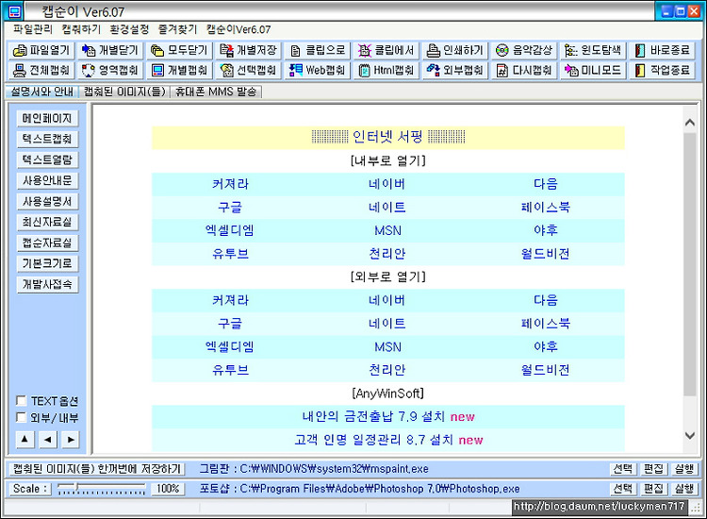Click the 사용설명서 sidebar button
The width and height of the screenshot is (707, 519).
click(x=47, y=201)
